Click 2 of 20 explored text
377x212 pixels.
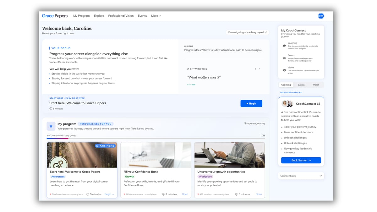(x=61, y=136)
